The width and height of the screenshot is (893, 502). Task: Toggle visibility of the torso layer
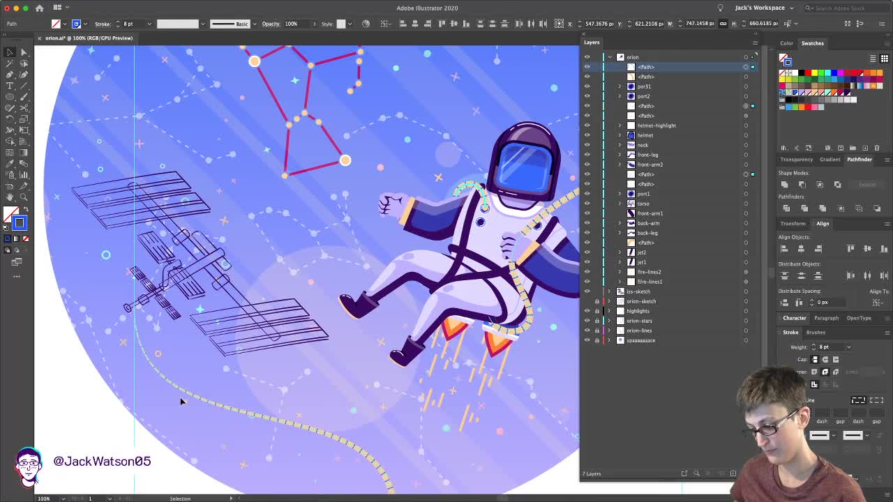pyautogui.click(x=587, y=204)
